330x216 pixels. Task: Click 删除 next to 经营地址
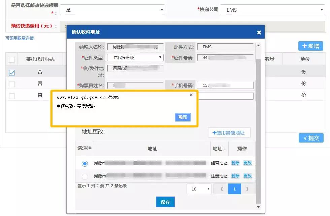coord(235,163)
